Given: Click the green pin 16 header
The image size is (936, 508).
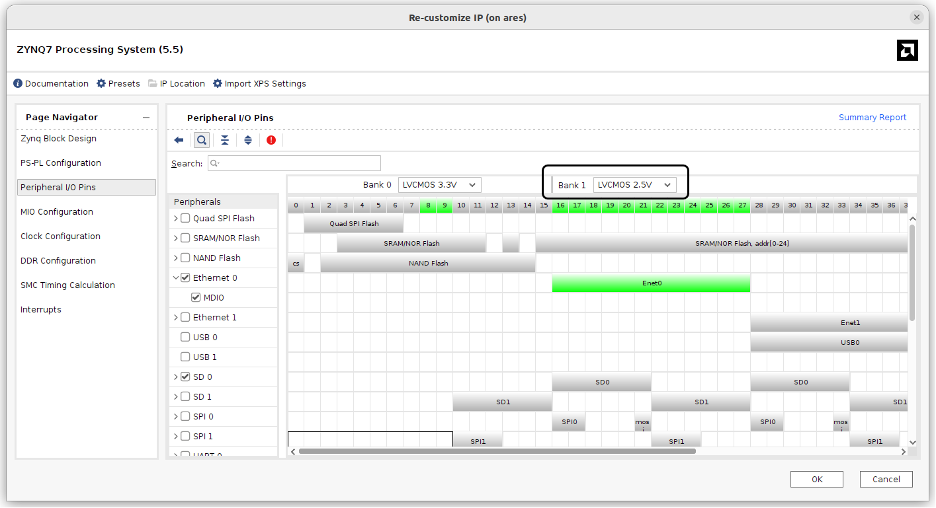Looking at the screenshot, I should point(560,205).
